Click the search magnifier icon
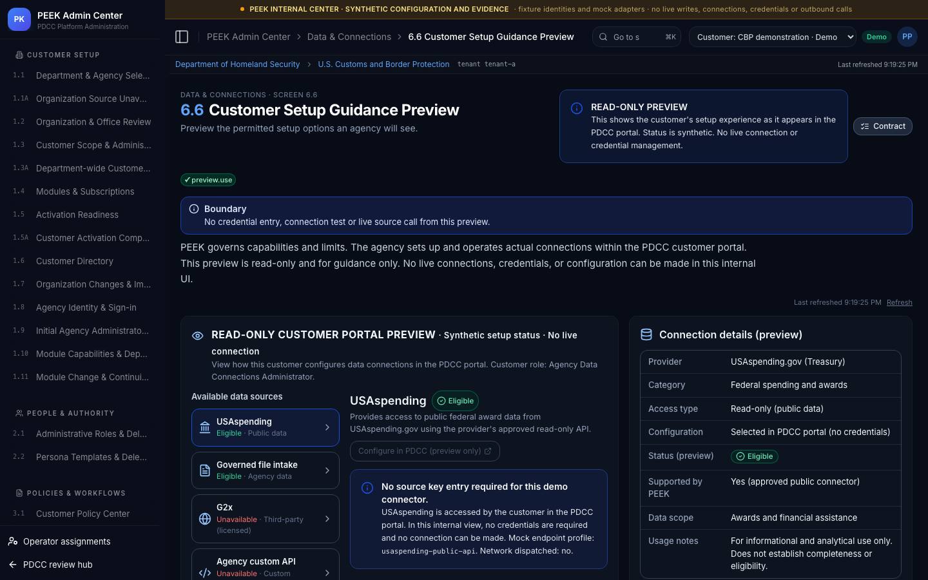This screenshot has width=928, height=580. click(603, 37)
